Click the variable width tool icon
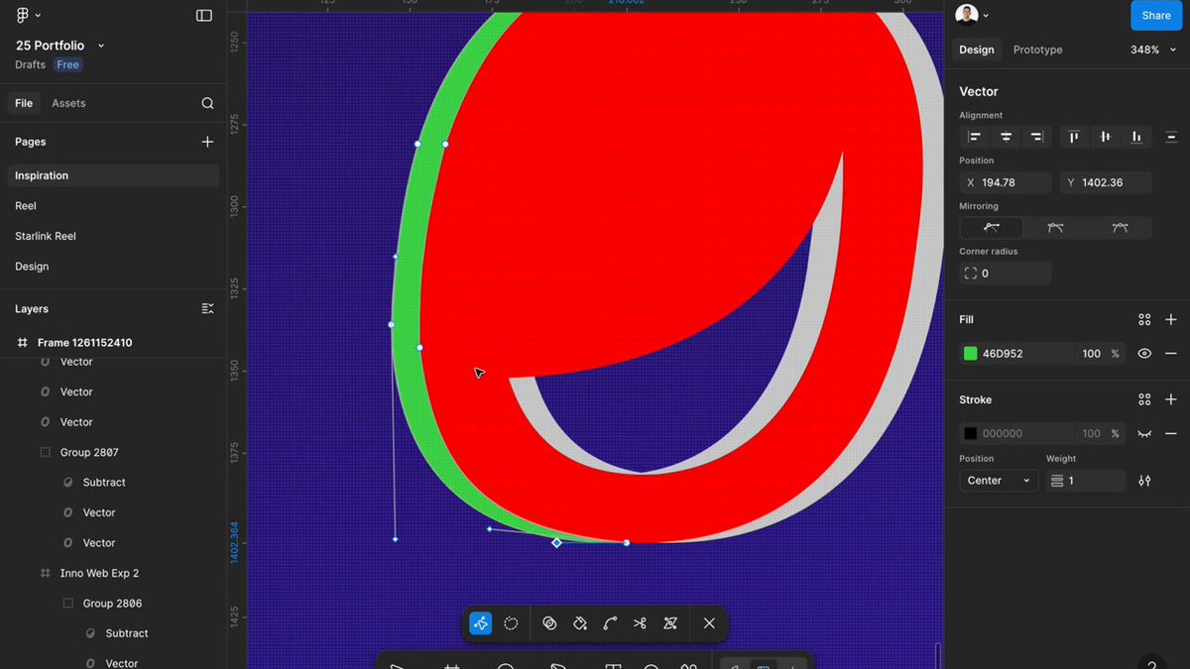 670,623
